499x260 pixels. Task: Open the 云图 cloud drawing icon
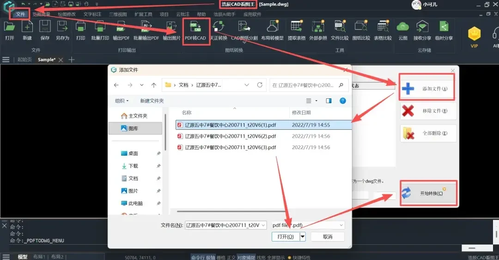(x=403, y=27)
